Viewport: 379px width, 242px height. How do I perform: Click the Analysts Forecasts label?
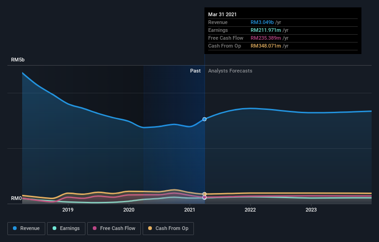click(230, 71)
